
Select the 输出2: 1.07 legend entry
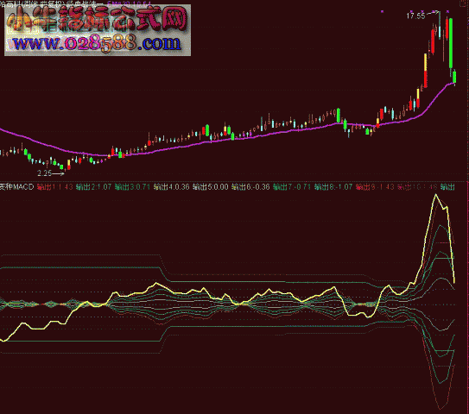(93, 187)
